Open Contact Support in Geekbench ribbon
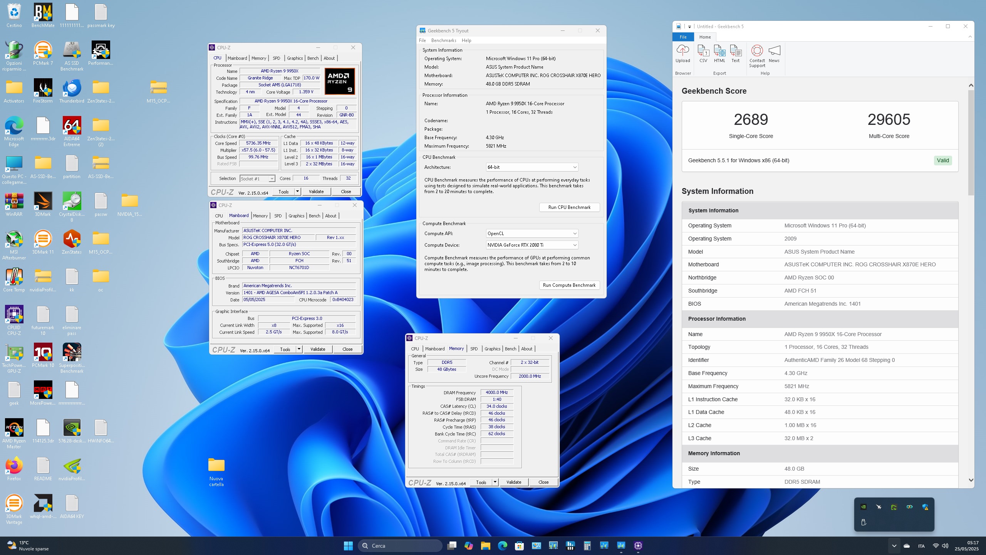986x555 pixels. pos(757,56)
